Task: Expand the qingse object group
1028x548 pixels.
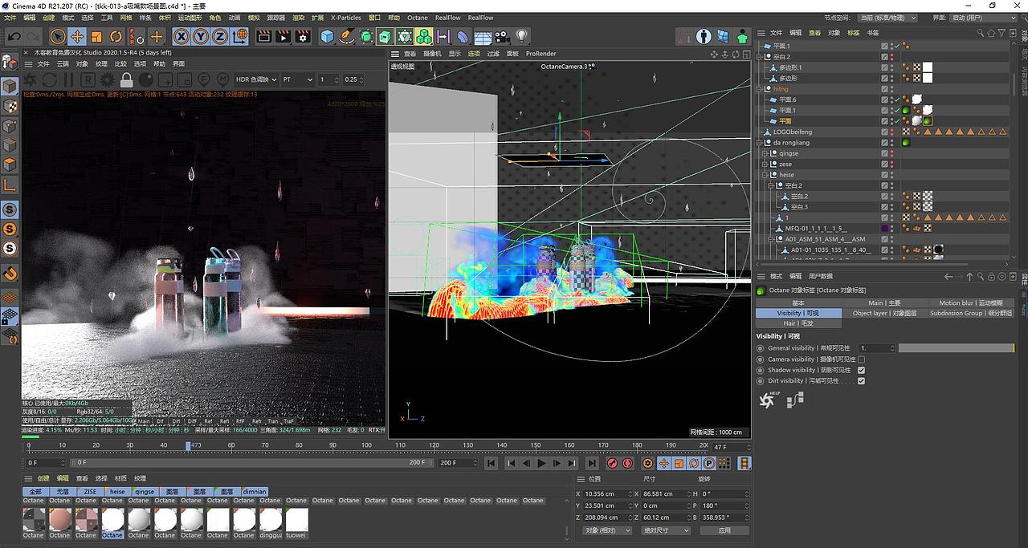Action: [x=765, y=153]
